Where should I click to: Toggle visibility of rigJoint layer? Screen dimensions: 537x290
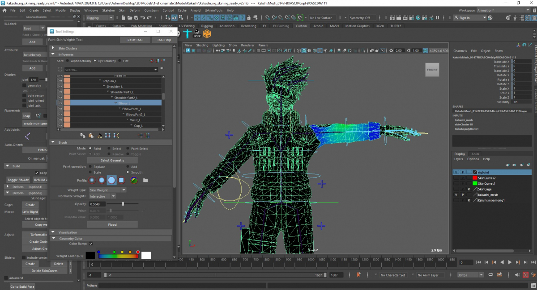coord(456,172)
